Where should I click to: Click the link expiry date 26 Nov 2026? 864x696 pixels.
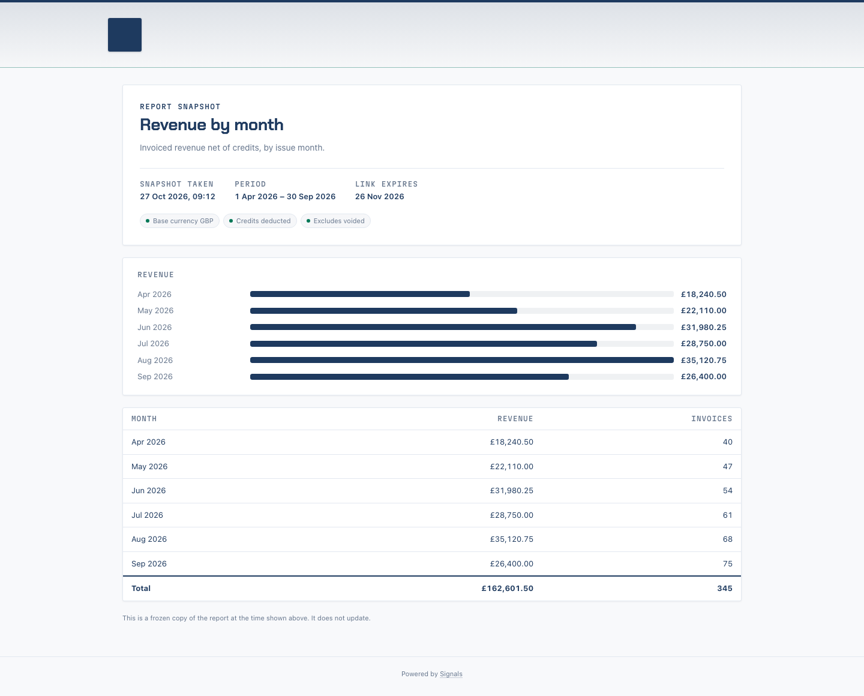click(380, 197)
